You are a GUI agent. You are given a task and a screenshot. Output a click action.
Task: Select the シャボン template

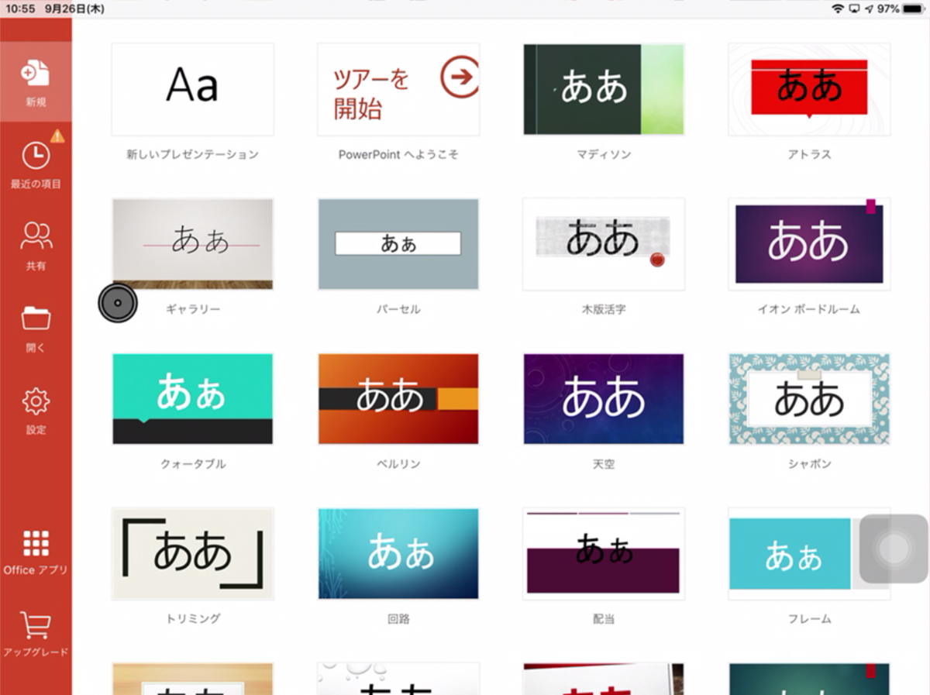click(808, 398)
